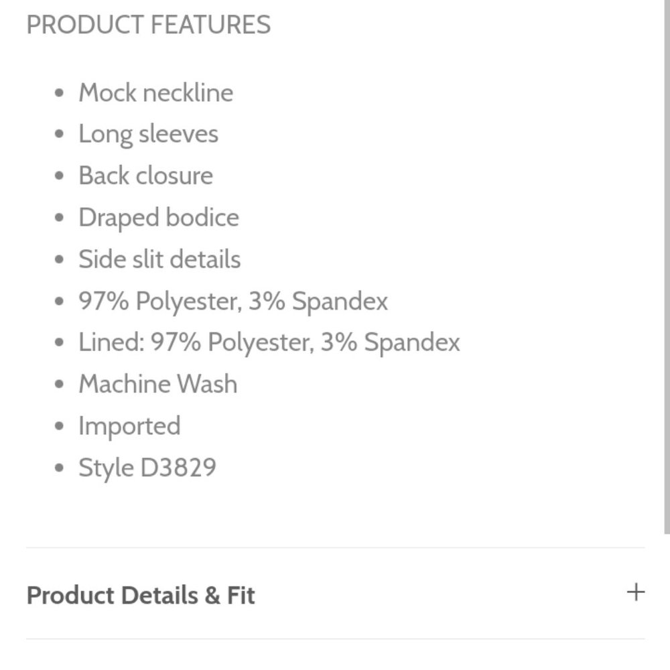The width and height of the screenshot is (670, 670).
Task: Select the Draped bodice list item
Action: (159, 218)
